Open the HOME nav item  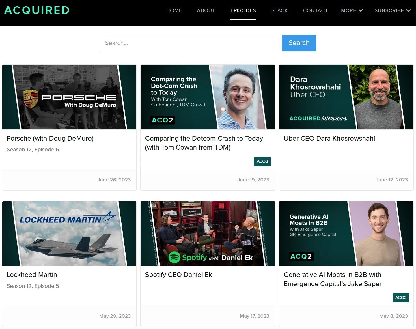pyautogui.click(x=174, y=10)
